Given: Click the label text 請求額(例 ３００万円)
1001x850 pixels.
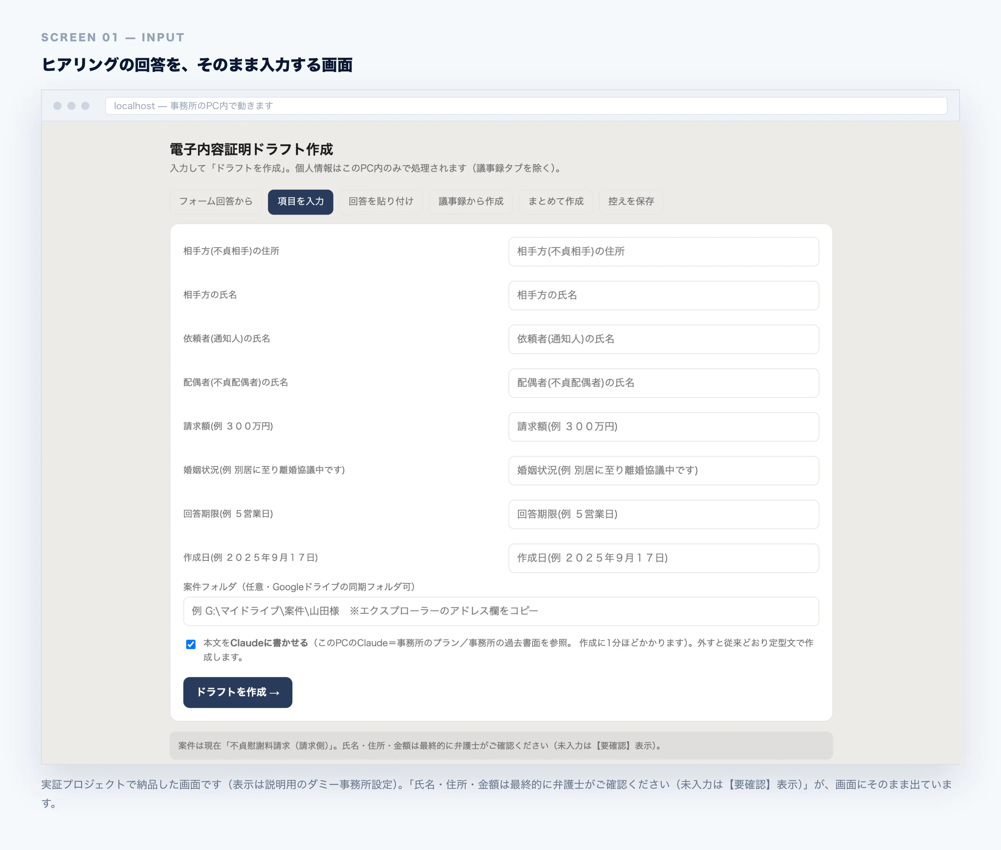Looking at the screenshot, I should (228, 427).
